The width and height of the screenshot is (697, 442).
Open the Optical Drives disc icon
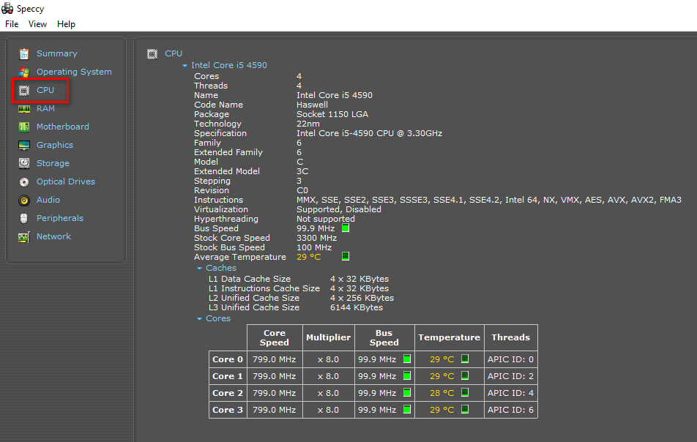click(24, 182)
